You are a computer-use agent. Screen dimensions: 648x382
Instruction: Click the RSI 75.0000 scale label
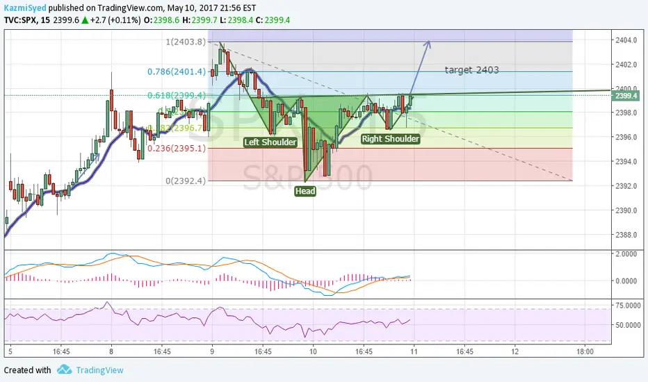click(628, 305)
